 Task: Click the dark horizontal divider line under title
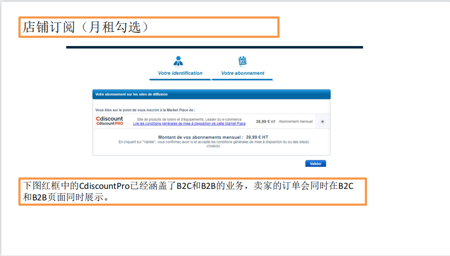tap(214, 47)
